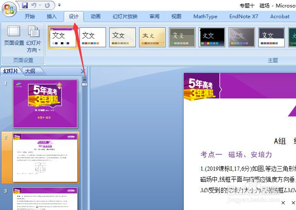Select the 设计 ribbon tab

(74, 17)
